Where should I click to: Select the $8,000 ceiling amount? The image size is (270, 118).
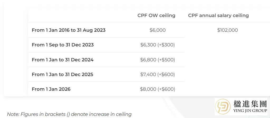[148, 89]
